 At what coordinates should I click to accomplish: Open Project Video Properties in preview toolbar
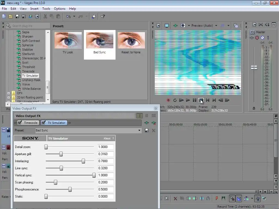(158, 26)
